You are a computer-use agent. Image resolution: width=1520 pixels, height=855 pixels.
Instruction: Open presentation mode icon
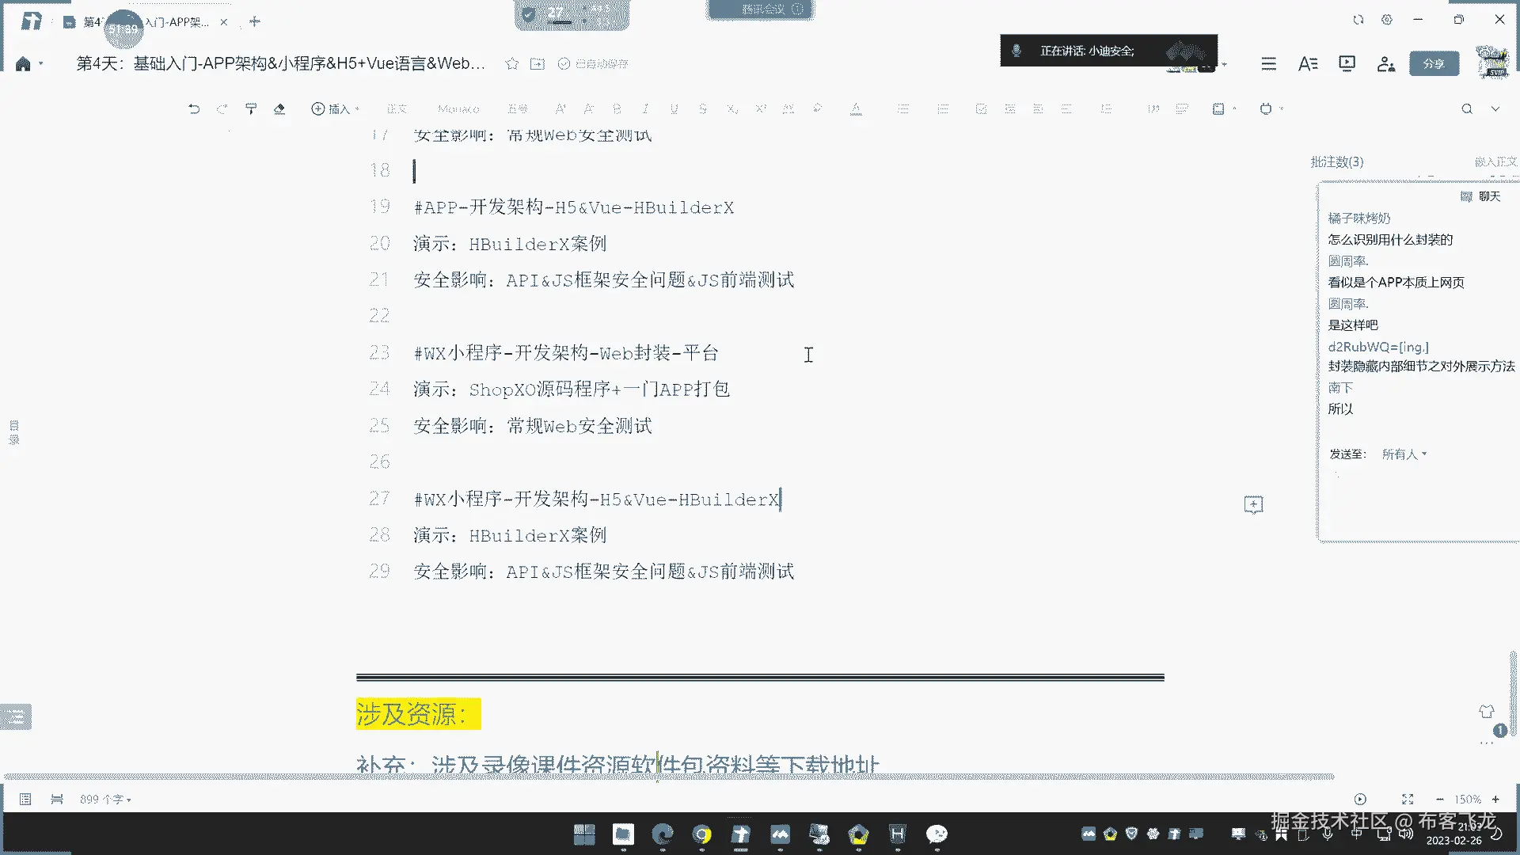tap(1347, 63)
